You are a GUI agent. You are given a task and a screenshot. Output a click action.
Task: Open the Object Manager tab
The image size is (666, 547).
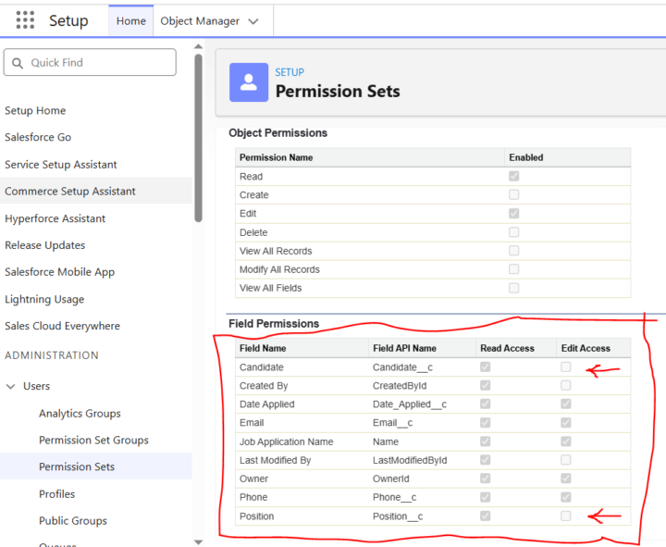pyautogui.click(x=200, y=21)
